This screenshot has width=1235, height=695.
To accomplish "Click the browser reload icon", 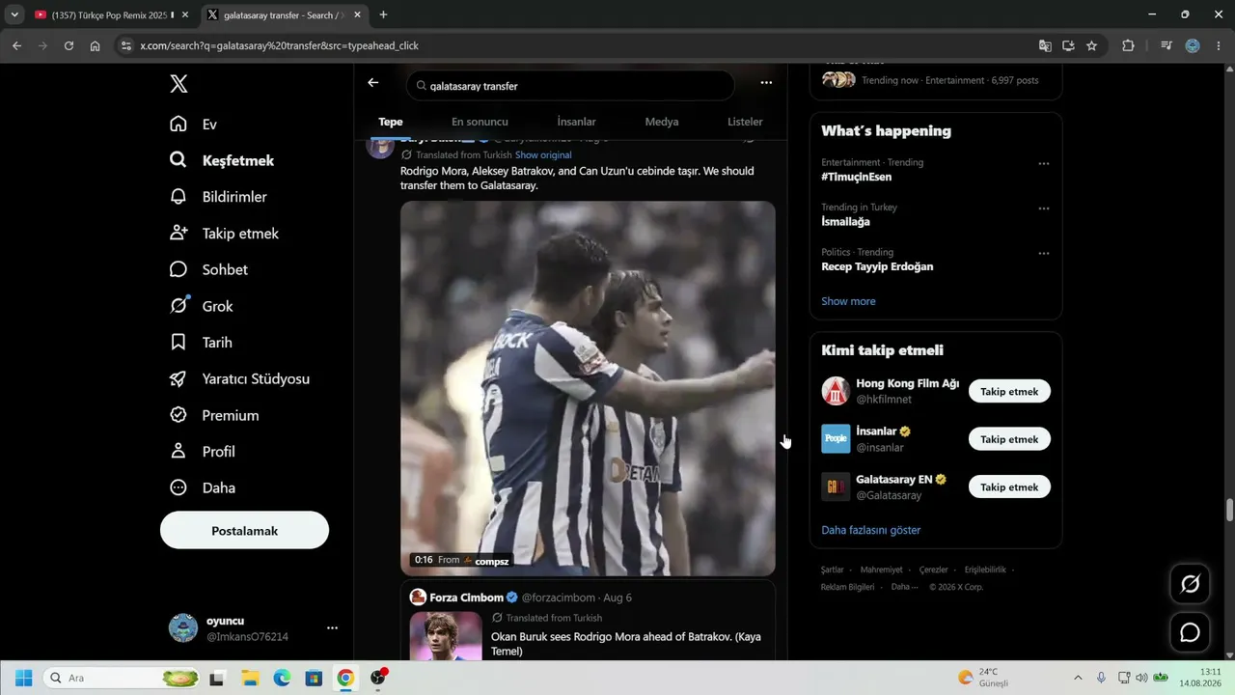I will 69,45.
